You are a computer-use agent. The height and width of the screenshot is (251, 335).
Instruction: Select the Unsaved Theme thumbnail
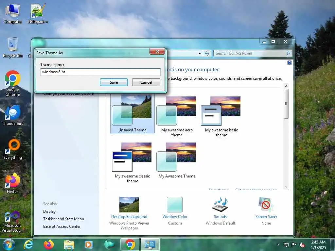pos(132,113)
